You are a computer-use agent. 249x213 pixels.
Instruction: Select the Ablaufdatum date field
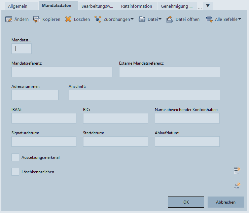coord(187,142)
